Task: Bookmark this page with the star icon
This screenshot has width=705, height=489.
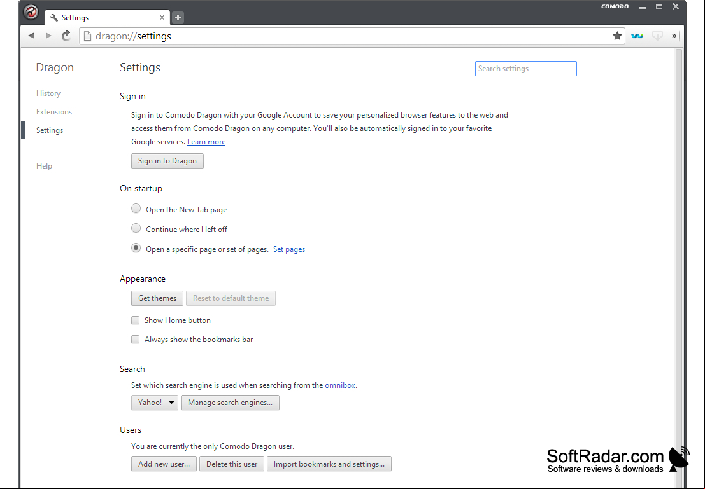Action: click(617, 36)
